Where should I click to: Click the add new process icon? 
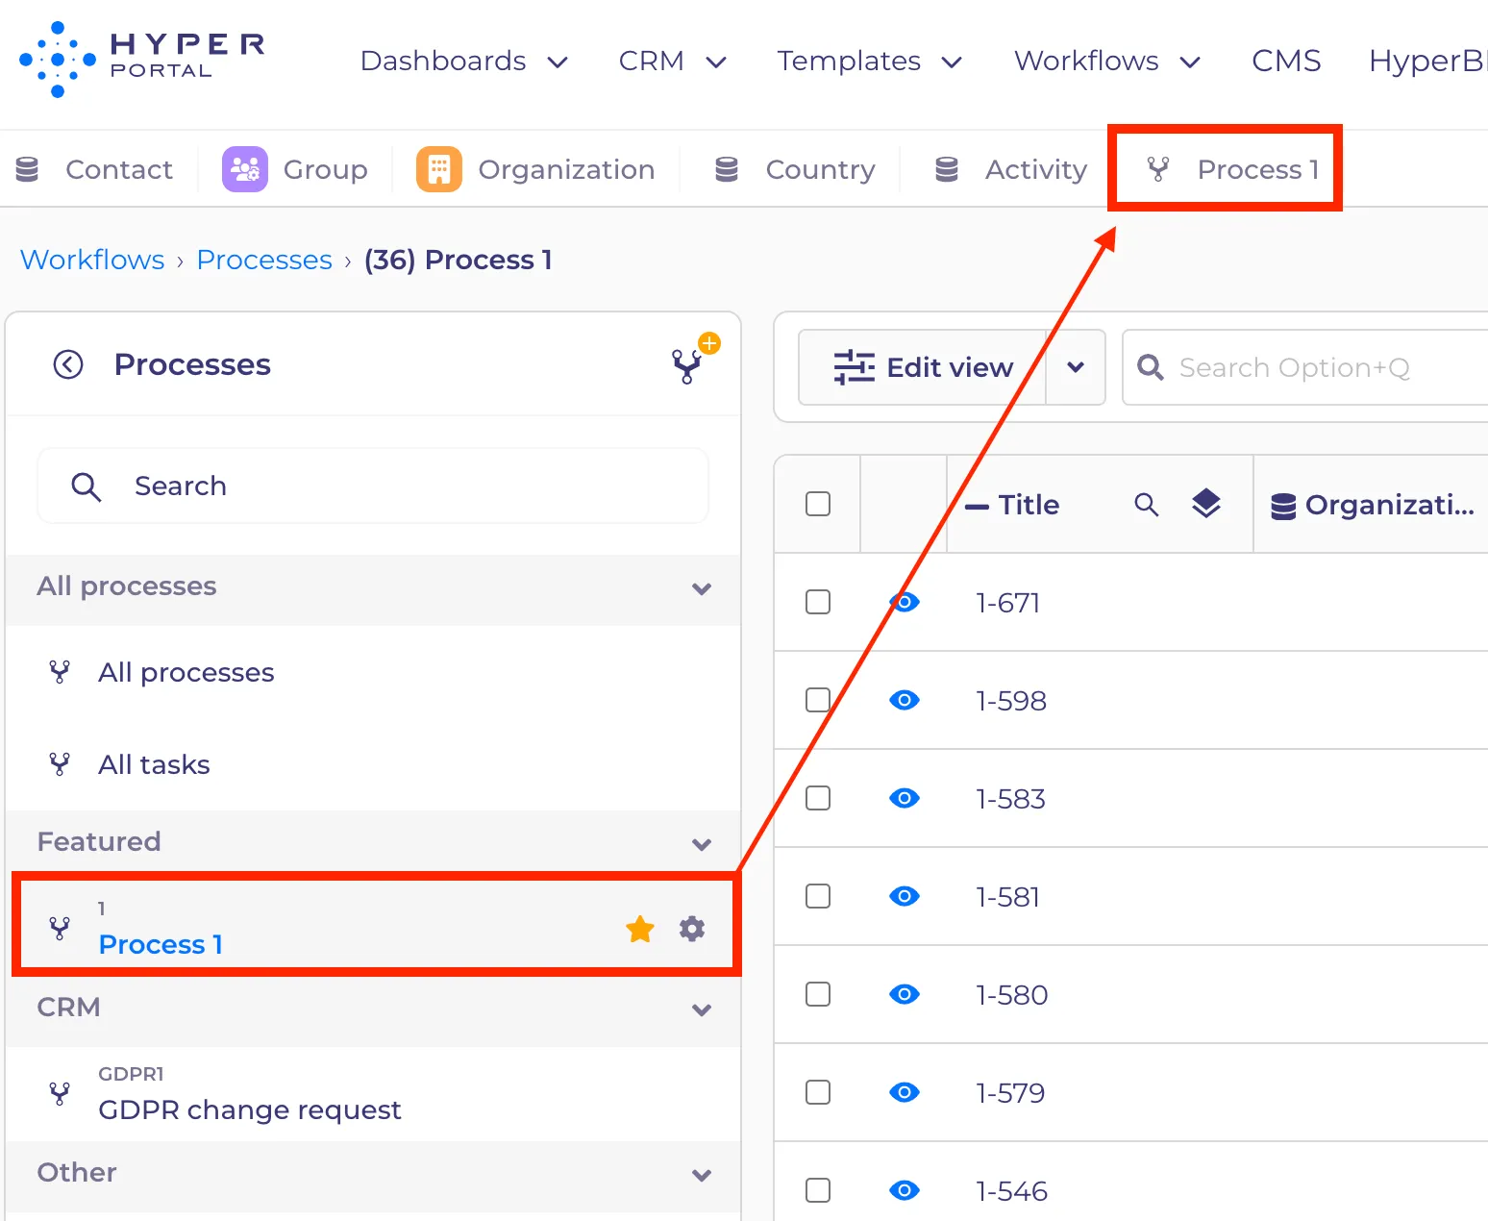pyautogui.click(x=694, y=360)
